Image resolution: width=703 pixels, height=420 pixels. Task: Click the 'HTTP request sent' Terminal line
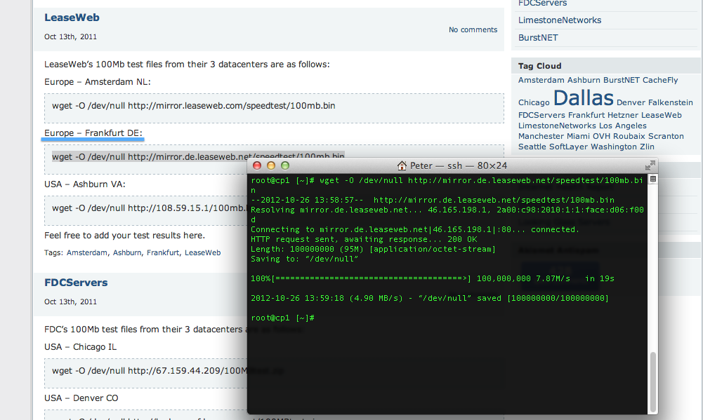364,239
